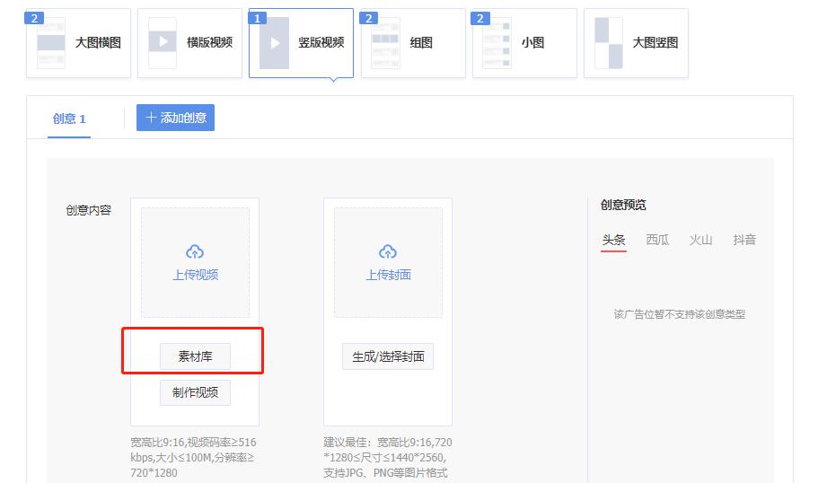This screenshot has width=818, height=483.
Task: Switch preview to the 头条 tab
Action: (x=613, y=240)
